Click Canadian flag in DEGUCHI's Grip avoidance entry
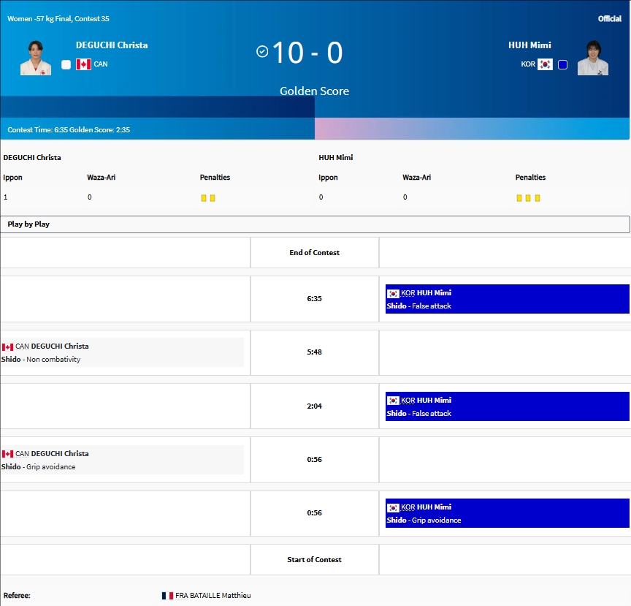This screenshot has width=631, height=606. pos(8,454)
